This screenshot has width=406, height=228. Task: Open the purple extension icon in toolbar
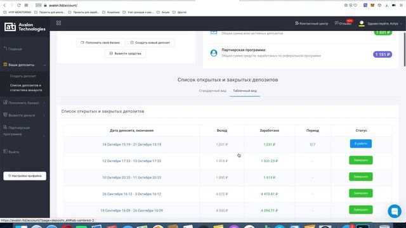(365, 5)
